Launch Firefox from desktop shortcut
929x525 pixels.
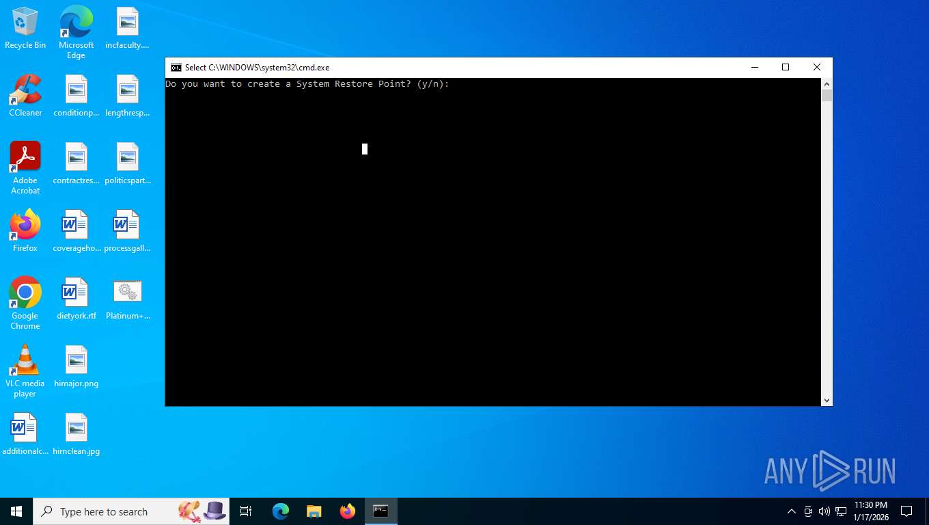pos(25,231)
